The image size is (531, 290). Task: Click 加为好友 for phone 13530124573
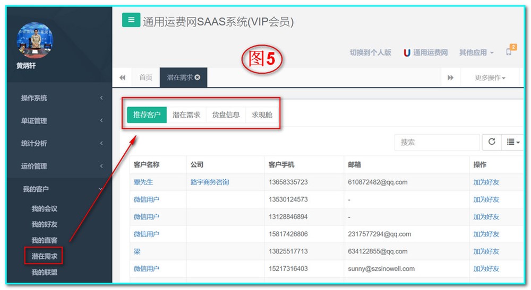coord(486,199)
